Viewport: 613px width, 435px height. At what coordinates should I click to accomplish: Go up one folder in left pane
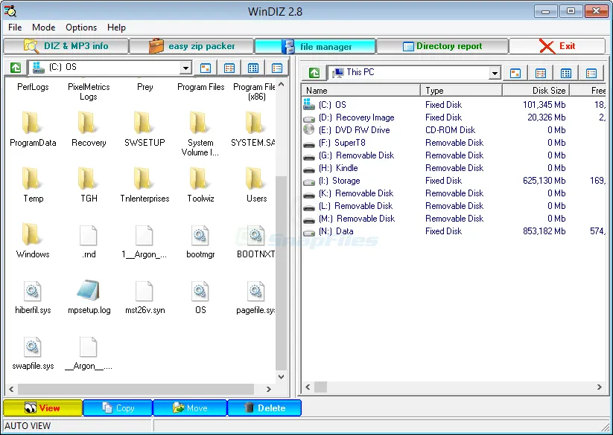coord(16,68)
